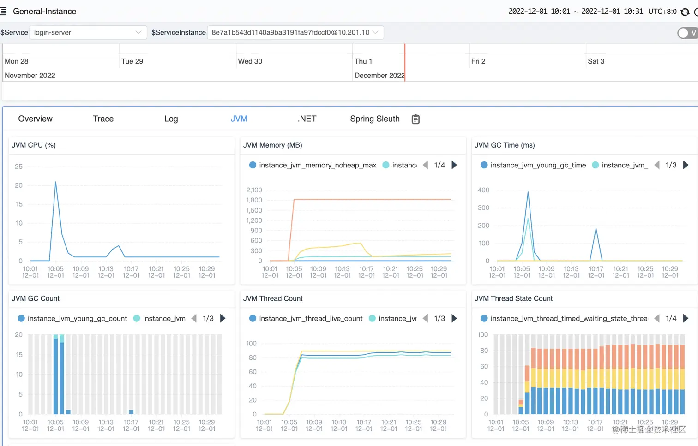Go to previous legend page in JVM Memory

[x=425, y=165]
